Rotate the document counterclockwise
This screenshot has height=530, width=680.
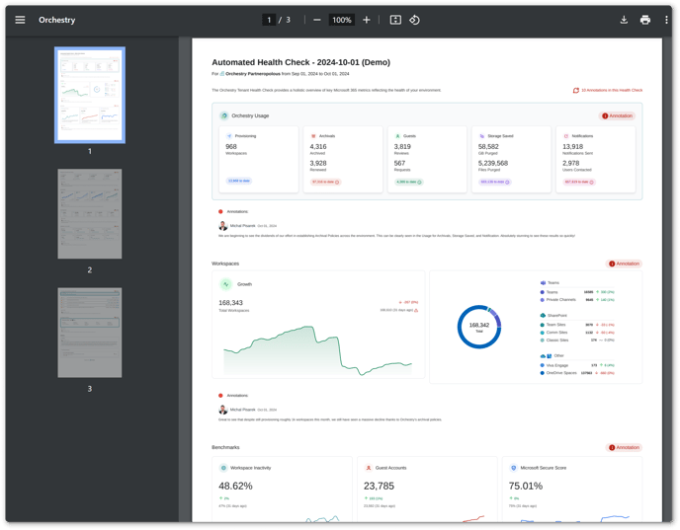click(415, 20)
